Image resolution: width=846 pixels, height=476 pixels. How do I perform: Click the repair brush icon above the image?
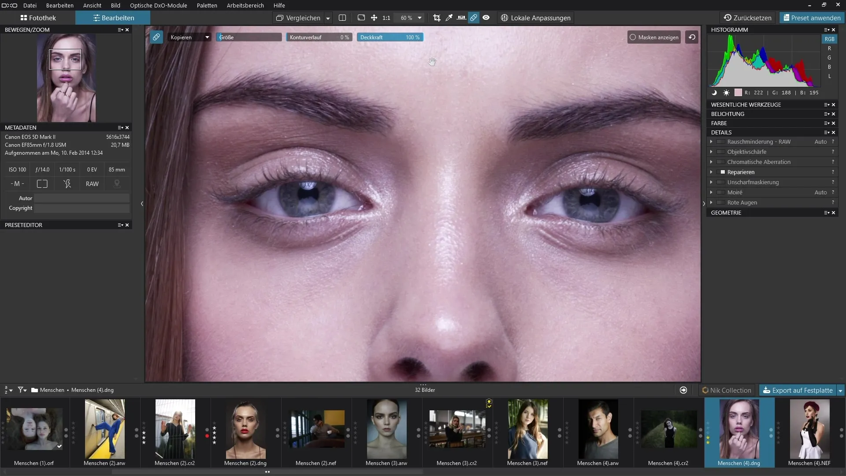click(156, 37)
